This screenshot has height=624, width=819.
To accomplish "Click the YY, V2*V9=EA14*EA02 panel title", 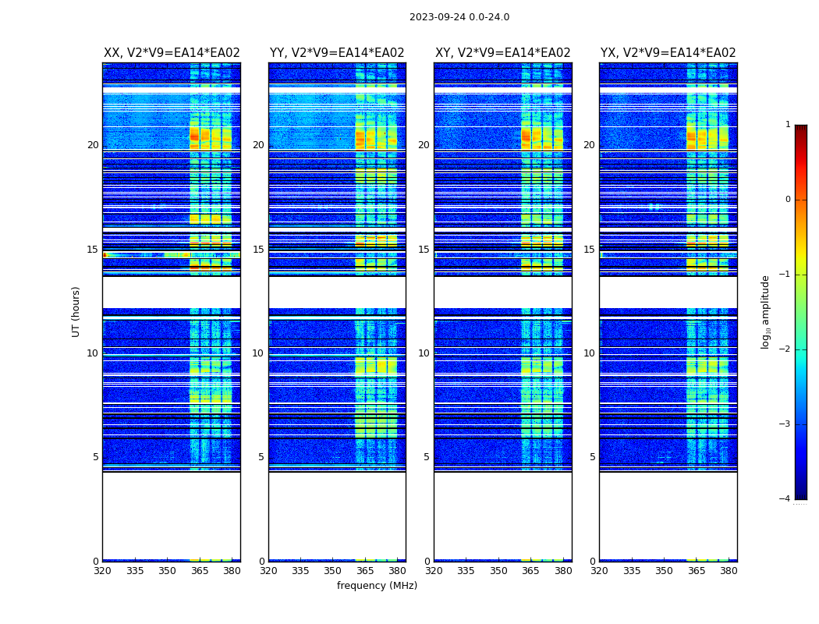I will [337, 53].
